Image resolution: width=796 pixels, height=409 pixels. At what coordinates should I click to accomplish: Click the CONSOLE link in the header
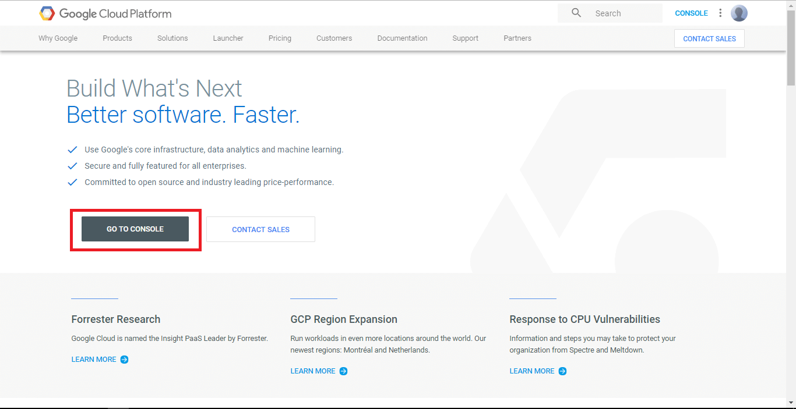point(691,13)
